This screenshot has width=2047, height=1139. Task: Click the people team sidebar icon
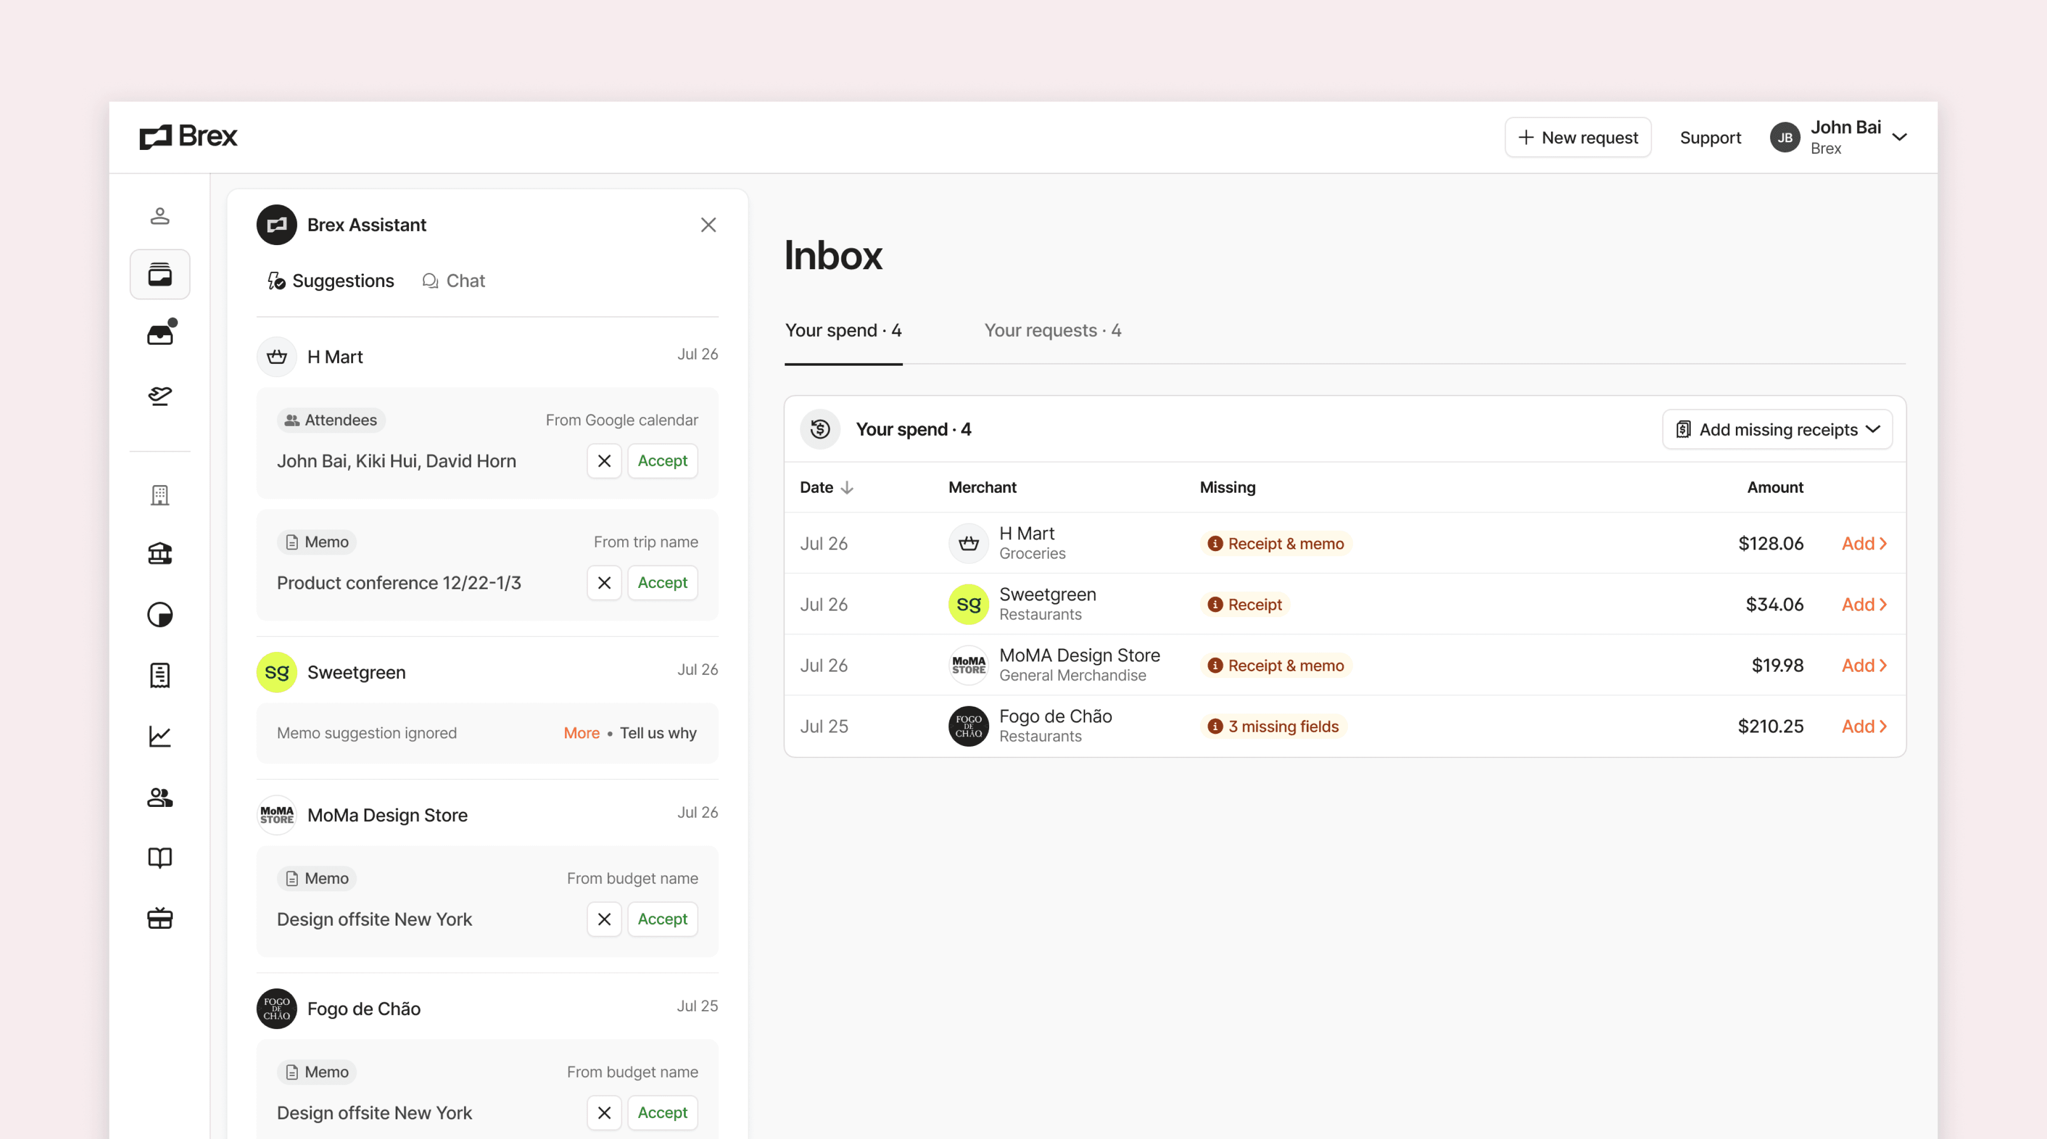tap(160, 797)
